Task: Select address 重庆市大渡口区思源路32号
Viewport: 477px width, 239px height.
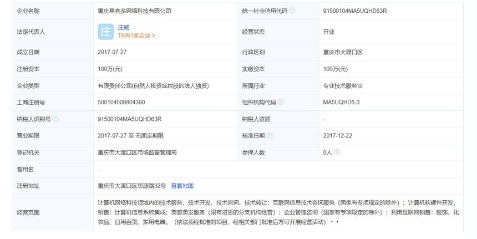Action: click(x=131, y=186)
